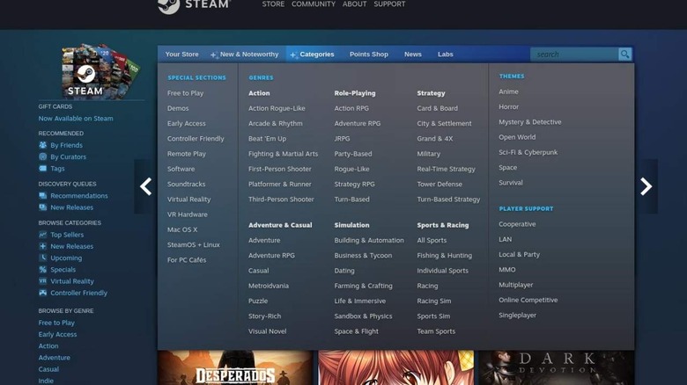Viewport: 687px width, 385px height.
Task: Click the Tags sidebar icon
Action: click(42, 168)
